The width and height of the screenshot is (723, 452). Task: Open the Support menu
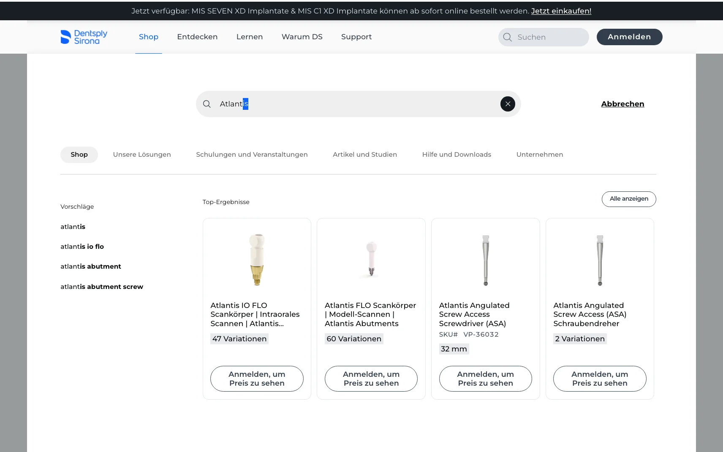356,37
